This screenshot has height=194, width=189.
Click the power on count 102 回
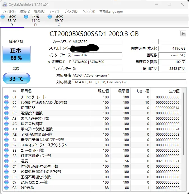[172, 62]
